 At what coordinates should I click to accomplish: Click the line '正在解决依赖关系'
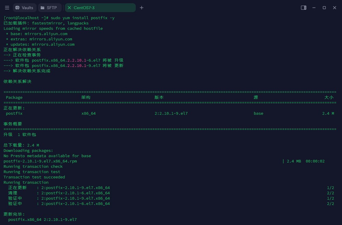pyautogui.click(x=22, y=50)
